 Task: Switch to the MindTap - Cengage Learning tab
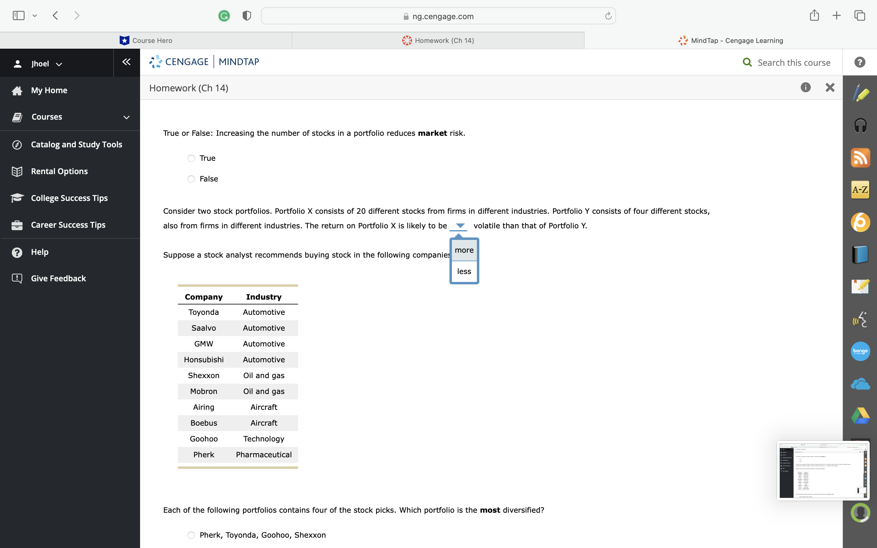point(731,40)
